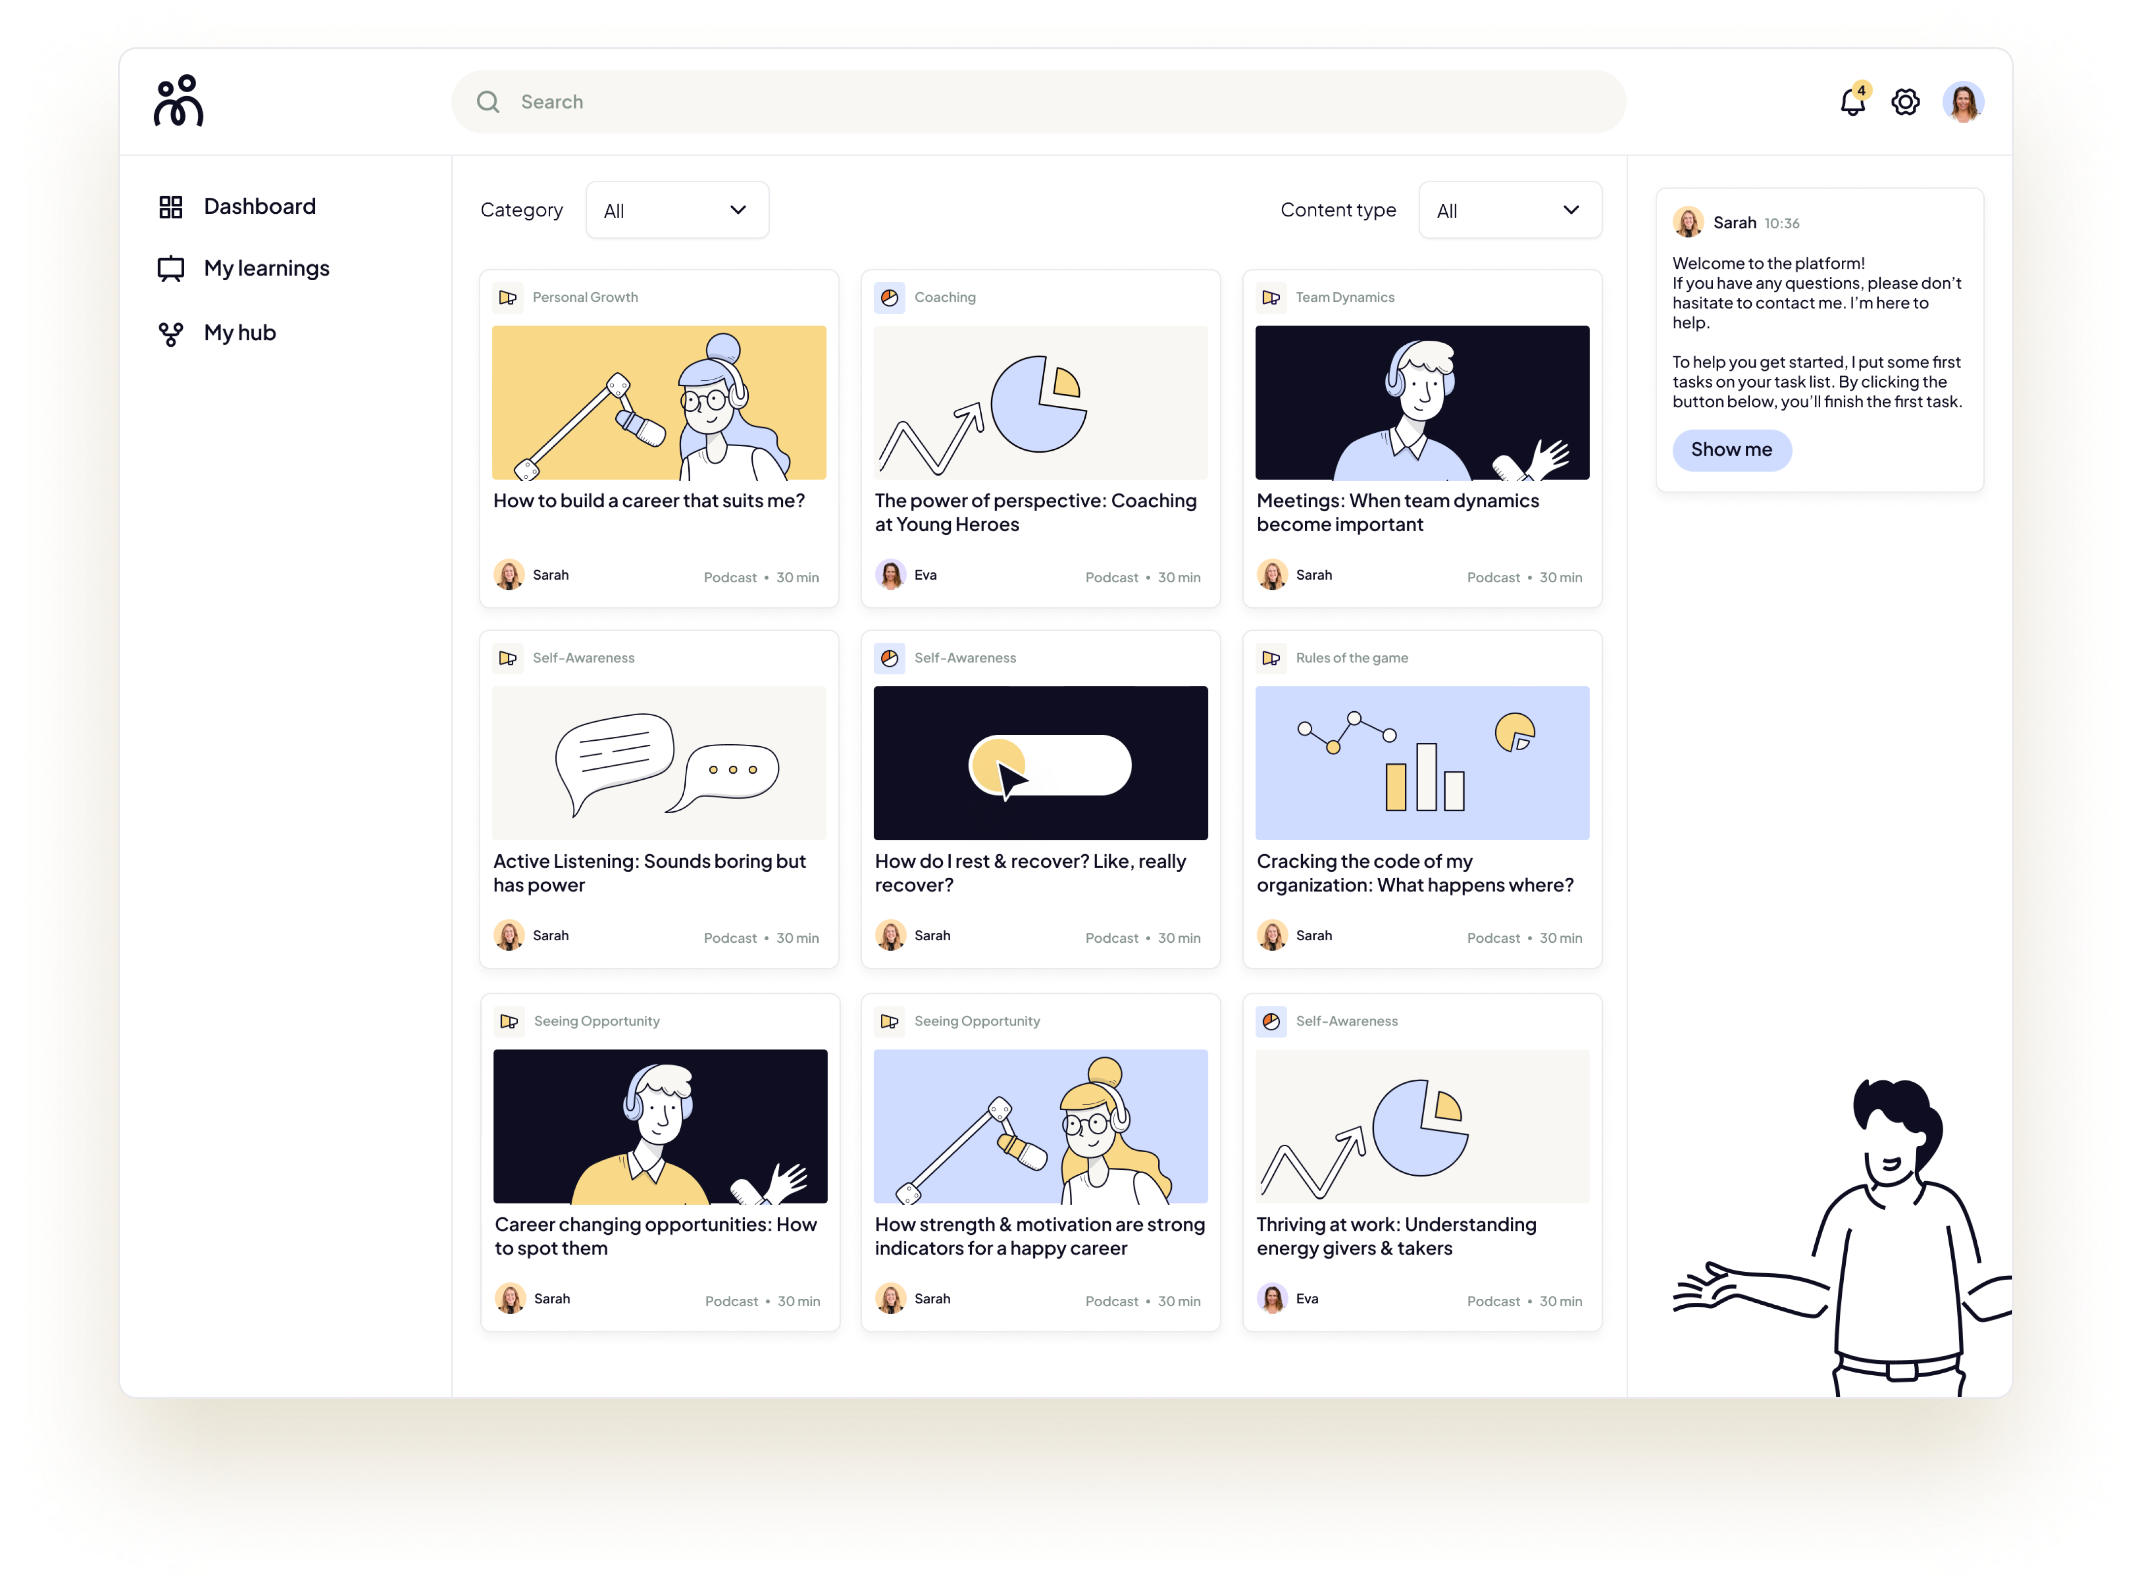Click the bar chart thumbnail on Rules of the game card
Image resolution: width=2132 pixels, height=1588 pixels.
(x=1423, y=763)
